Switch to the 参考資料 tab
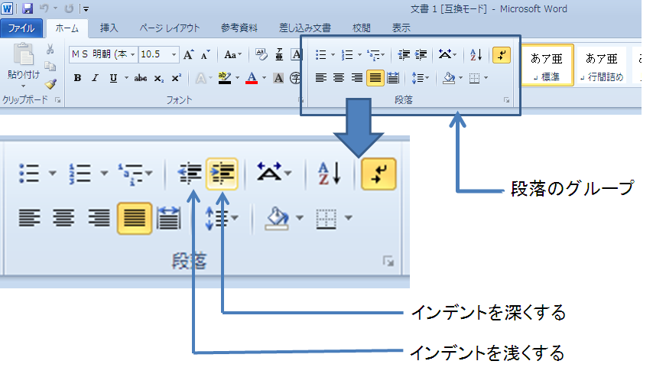Image resolution: width=653 pixels, height=374 pixels. (239, 28)
